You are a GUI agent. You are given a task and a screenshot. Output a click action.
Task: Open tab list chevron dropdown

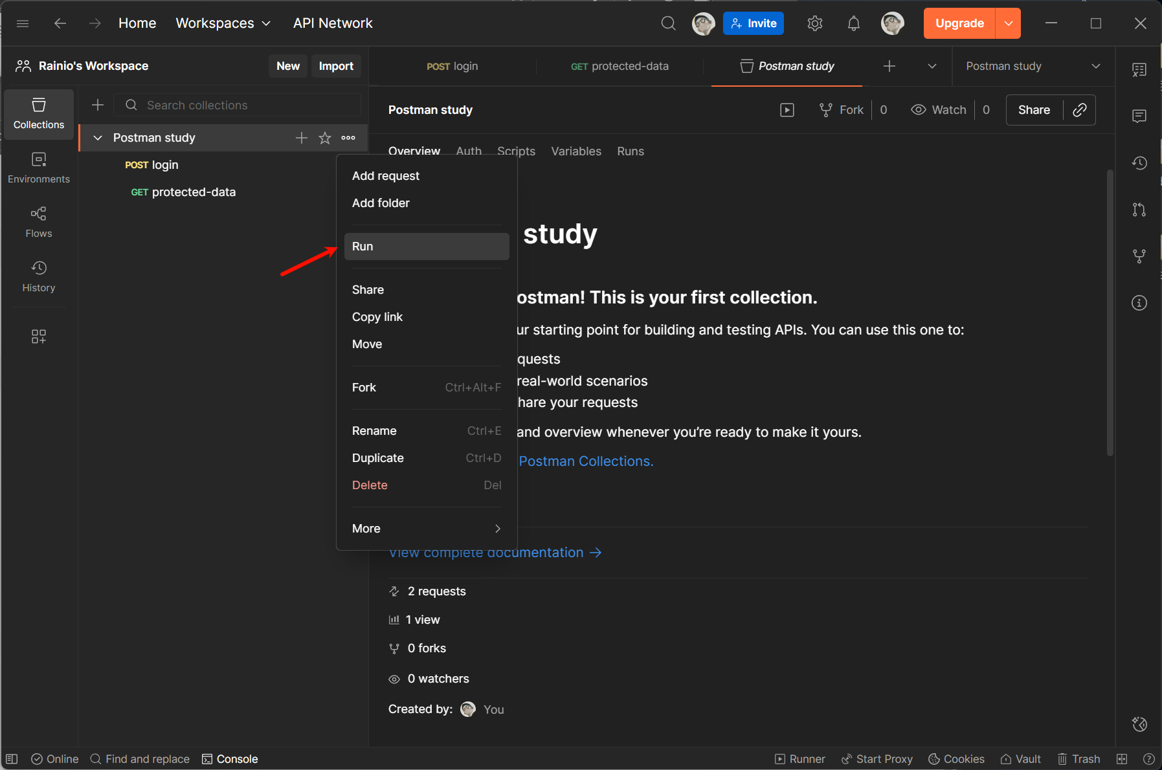pos(932,66)
